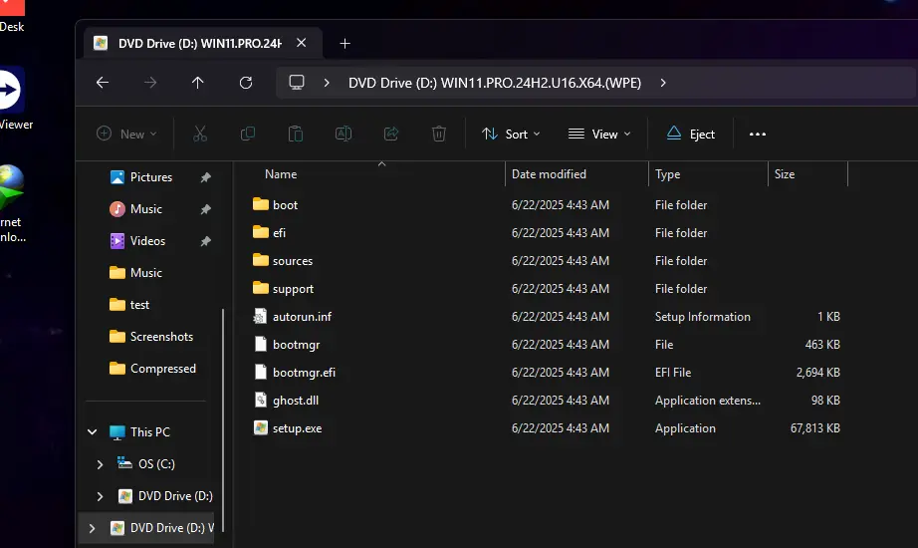Cut using the scissors icon

[200, 134]
